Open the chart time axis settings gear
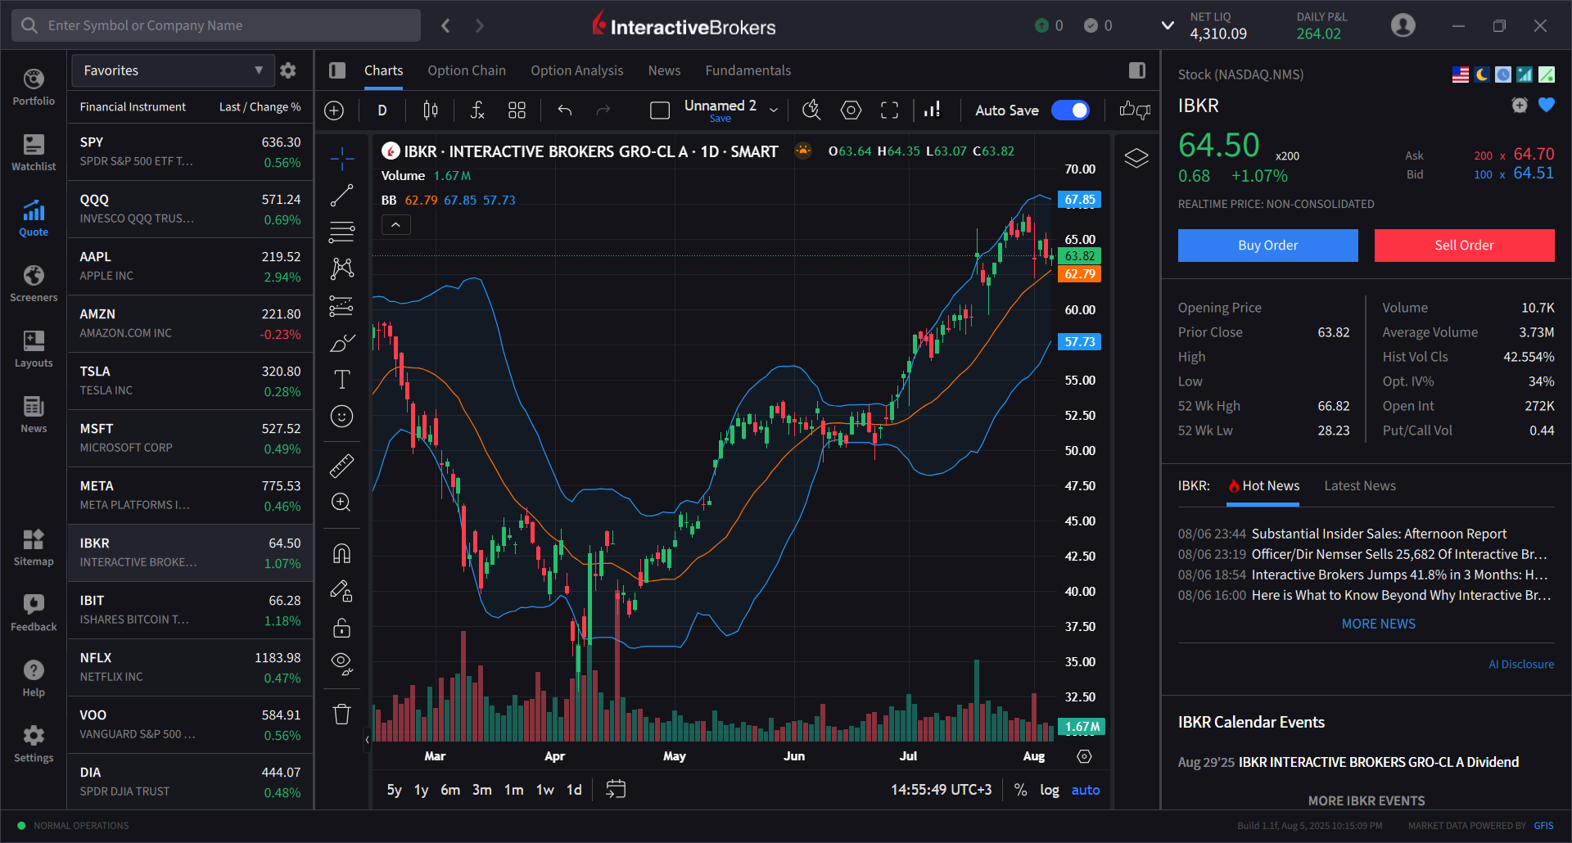Screen dimensions: 1572x843 (1085, 756)
